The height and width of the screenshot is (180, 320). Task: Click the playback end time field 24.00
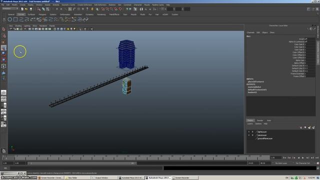point(253,163)
